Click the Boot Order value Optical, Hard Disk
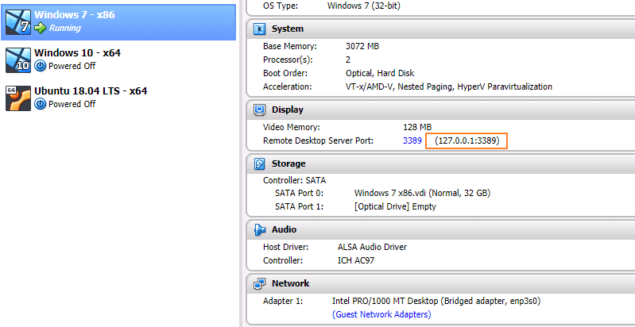 pyautogui.click(x=380, y=73)
